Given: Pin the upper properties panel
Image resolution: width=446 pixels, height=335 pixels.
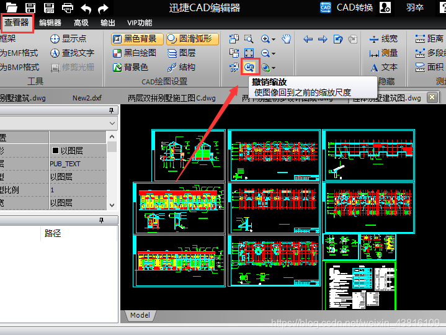Looking at the screenshot, I should (x=111, y=110).
